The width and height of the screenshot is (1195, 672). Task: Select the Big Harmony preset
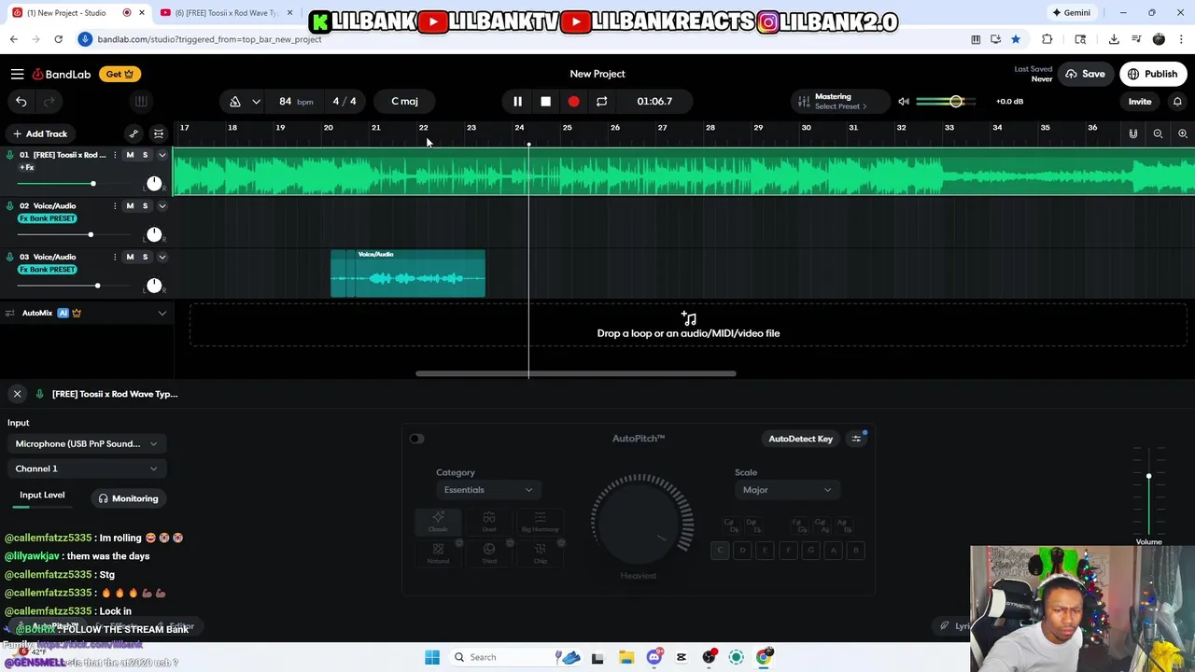pyautogui.click(x=540, y=522)
